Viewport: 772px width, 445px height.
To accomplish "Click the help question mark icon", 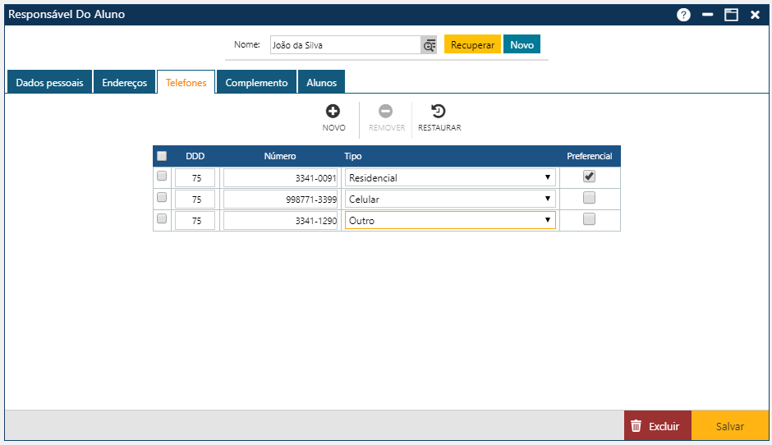I will click(683, 15).
